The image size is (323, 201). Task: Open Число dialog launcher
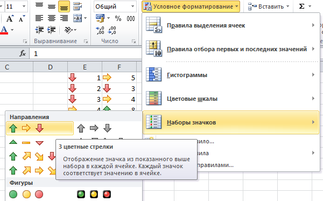(134, 41)
